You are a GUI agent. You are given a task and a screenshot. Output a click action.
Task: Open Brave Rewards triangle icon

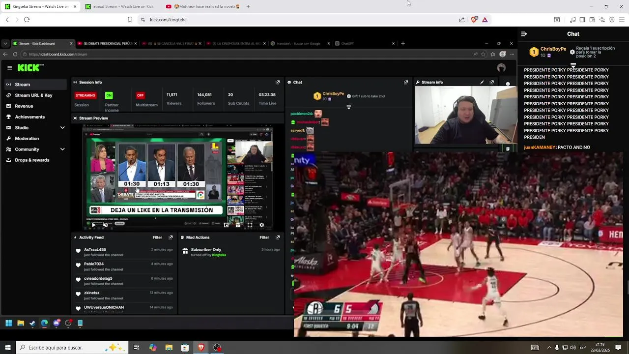pyautogui.click(x=485, y=20)
